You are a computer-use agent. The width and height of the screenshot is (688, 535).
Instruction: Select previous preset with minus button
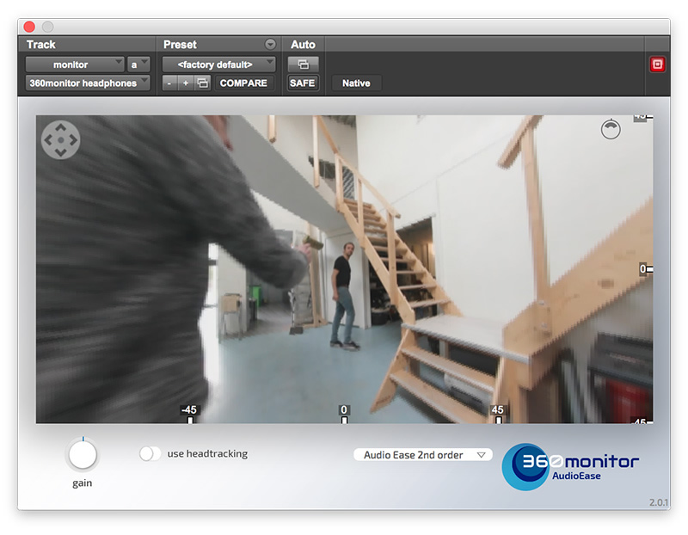point(169,83)
